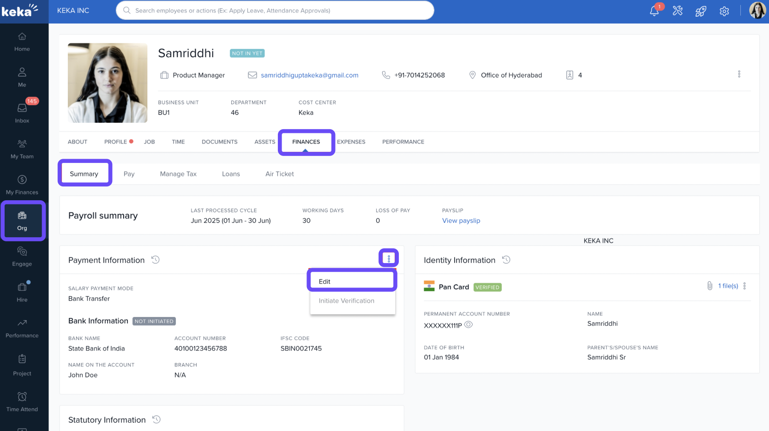Click the settings gear icon in header
Image resolution: width=769 pixels, height=431 pixels.
tap(724, 11)
